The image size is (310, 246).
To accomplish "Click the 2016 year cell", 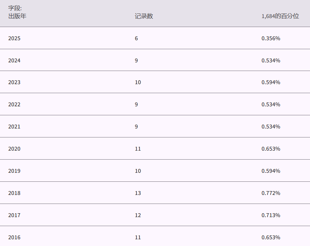I will point(14,237).
